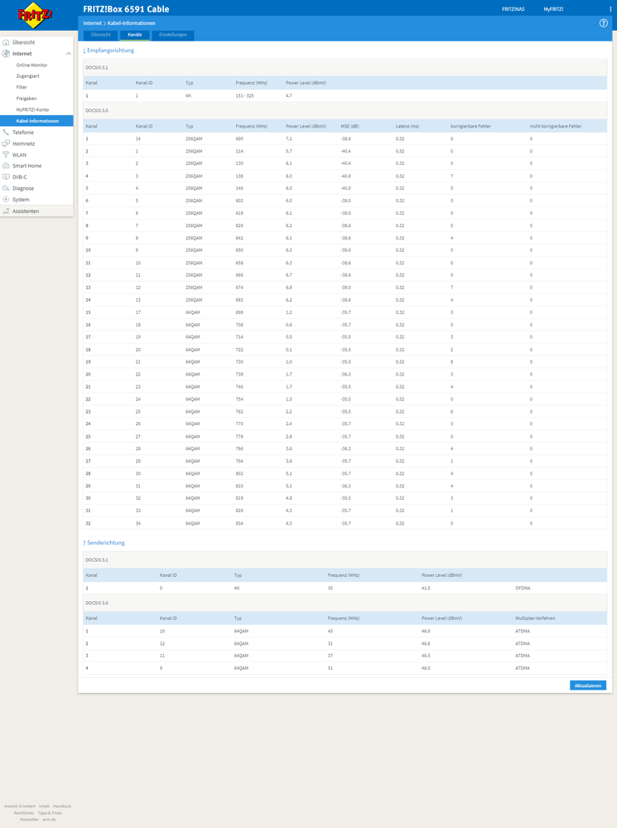Switch to the Einstellungen tab
Image resolution: width=617 pixels, height=828 pixels.
coord(173,35)
